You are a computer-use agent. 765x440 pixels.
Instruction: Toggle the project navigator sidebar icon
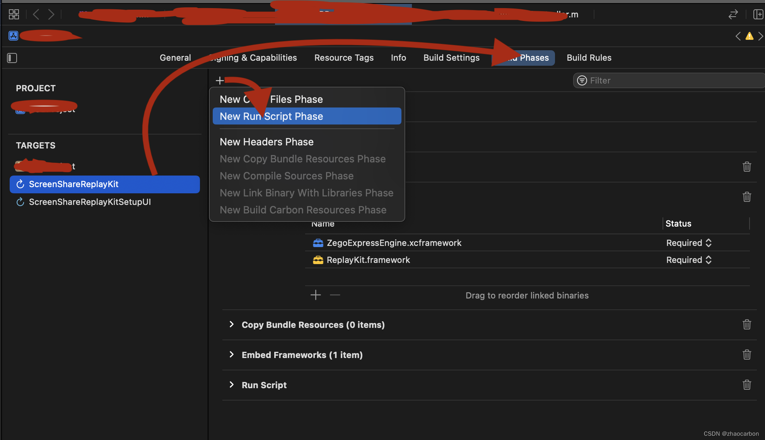click(x=12, y=58)
